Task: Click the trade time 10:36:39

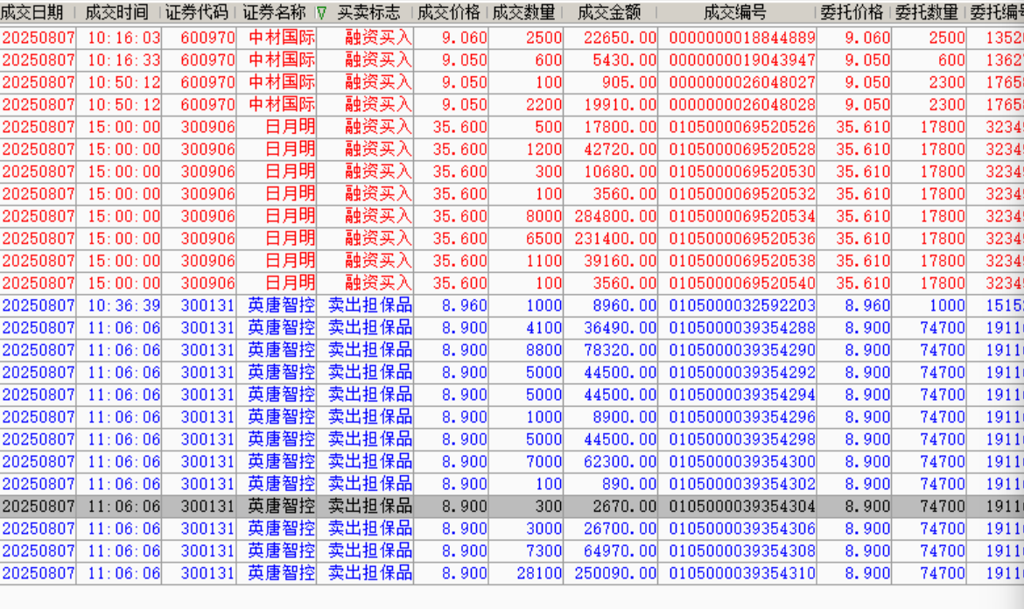Action: click(x=124, y=305)
